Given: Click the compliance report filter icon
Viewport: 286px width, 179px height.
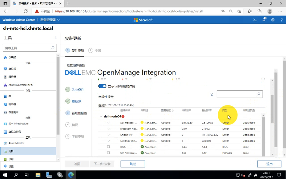Looking at the screenshot, I should 211,94.
